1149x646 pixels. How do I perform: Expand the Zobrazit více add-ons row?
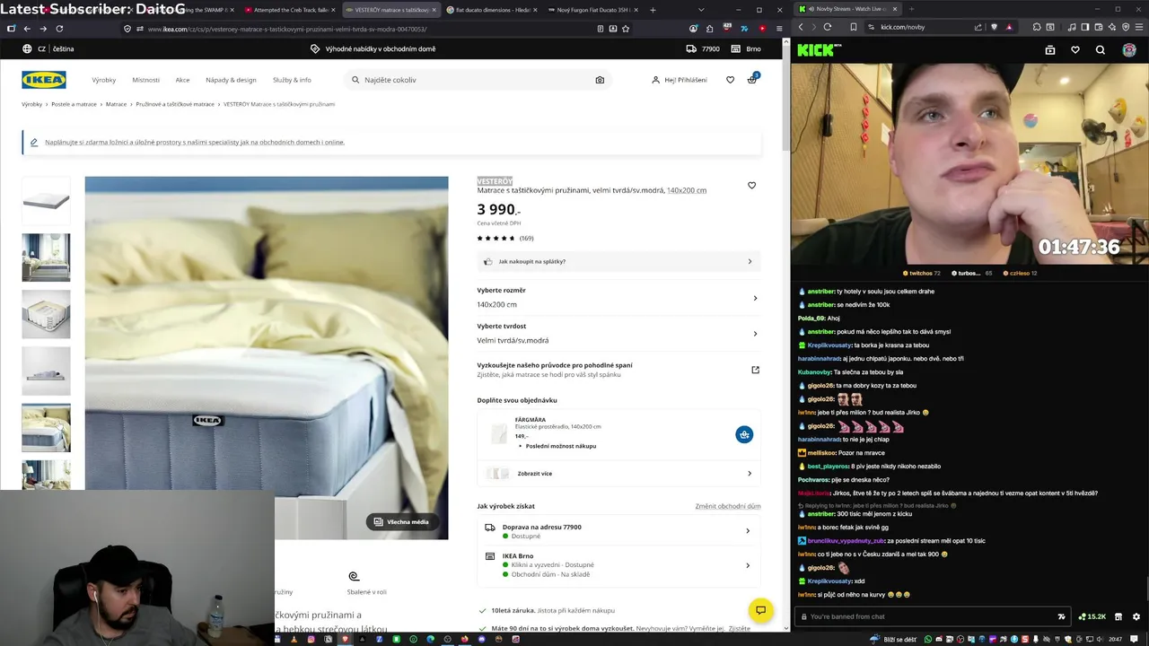pos(618,473)
